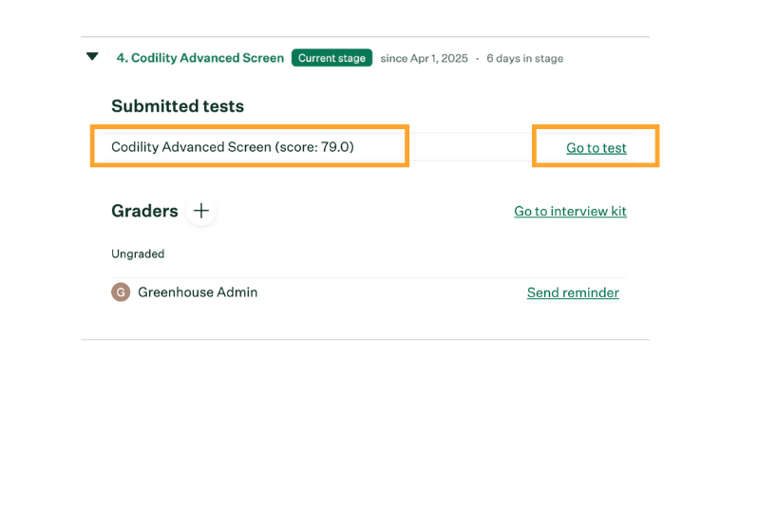Select the Codility Advanced Screen test name in the submitted tests row

tap(191, 147)
